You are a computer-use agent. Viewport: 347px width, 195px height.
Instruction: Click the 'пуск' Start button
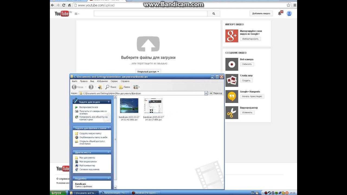(58, 193)
